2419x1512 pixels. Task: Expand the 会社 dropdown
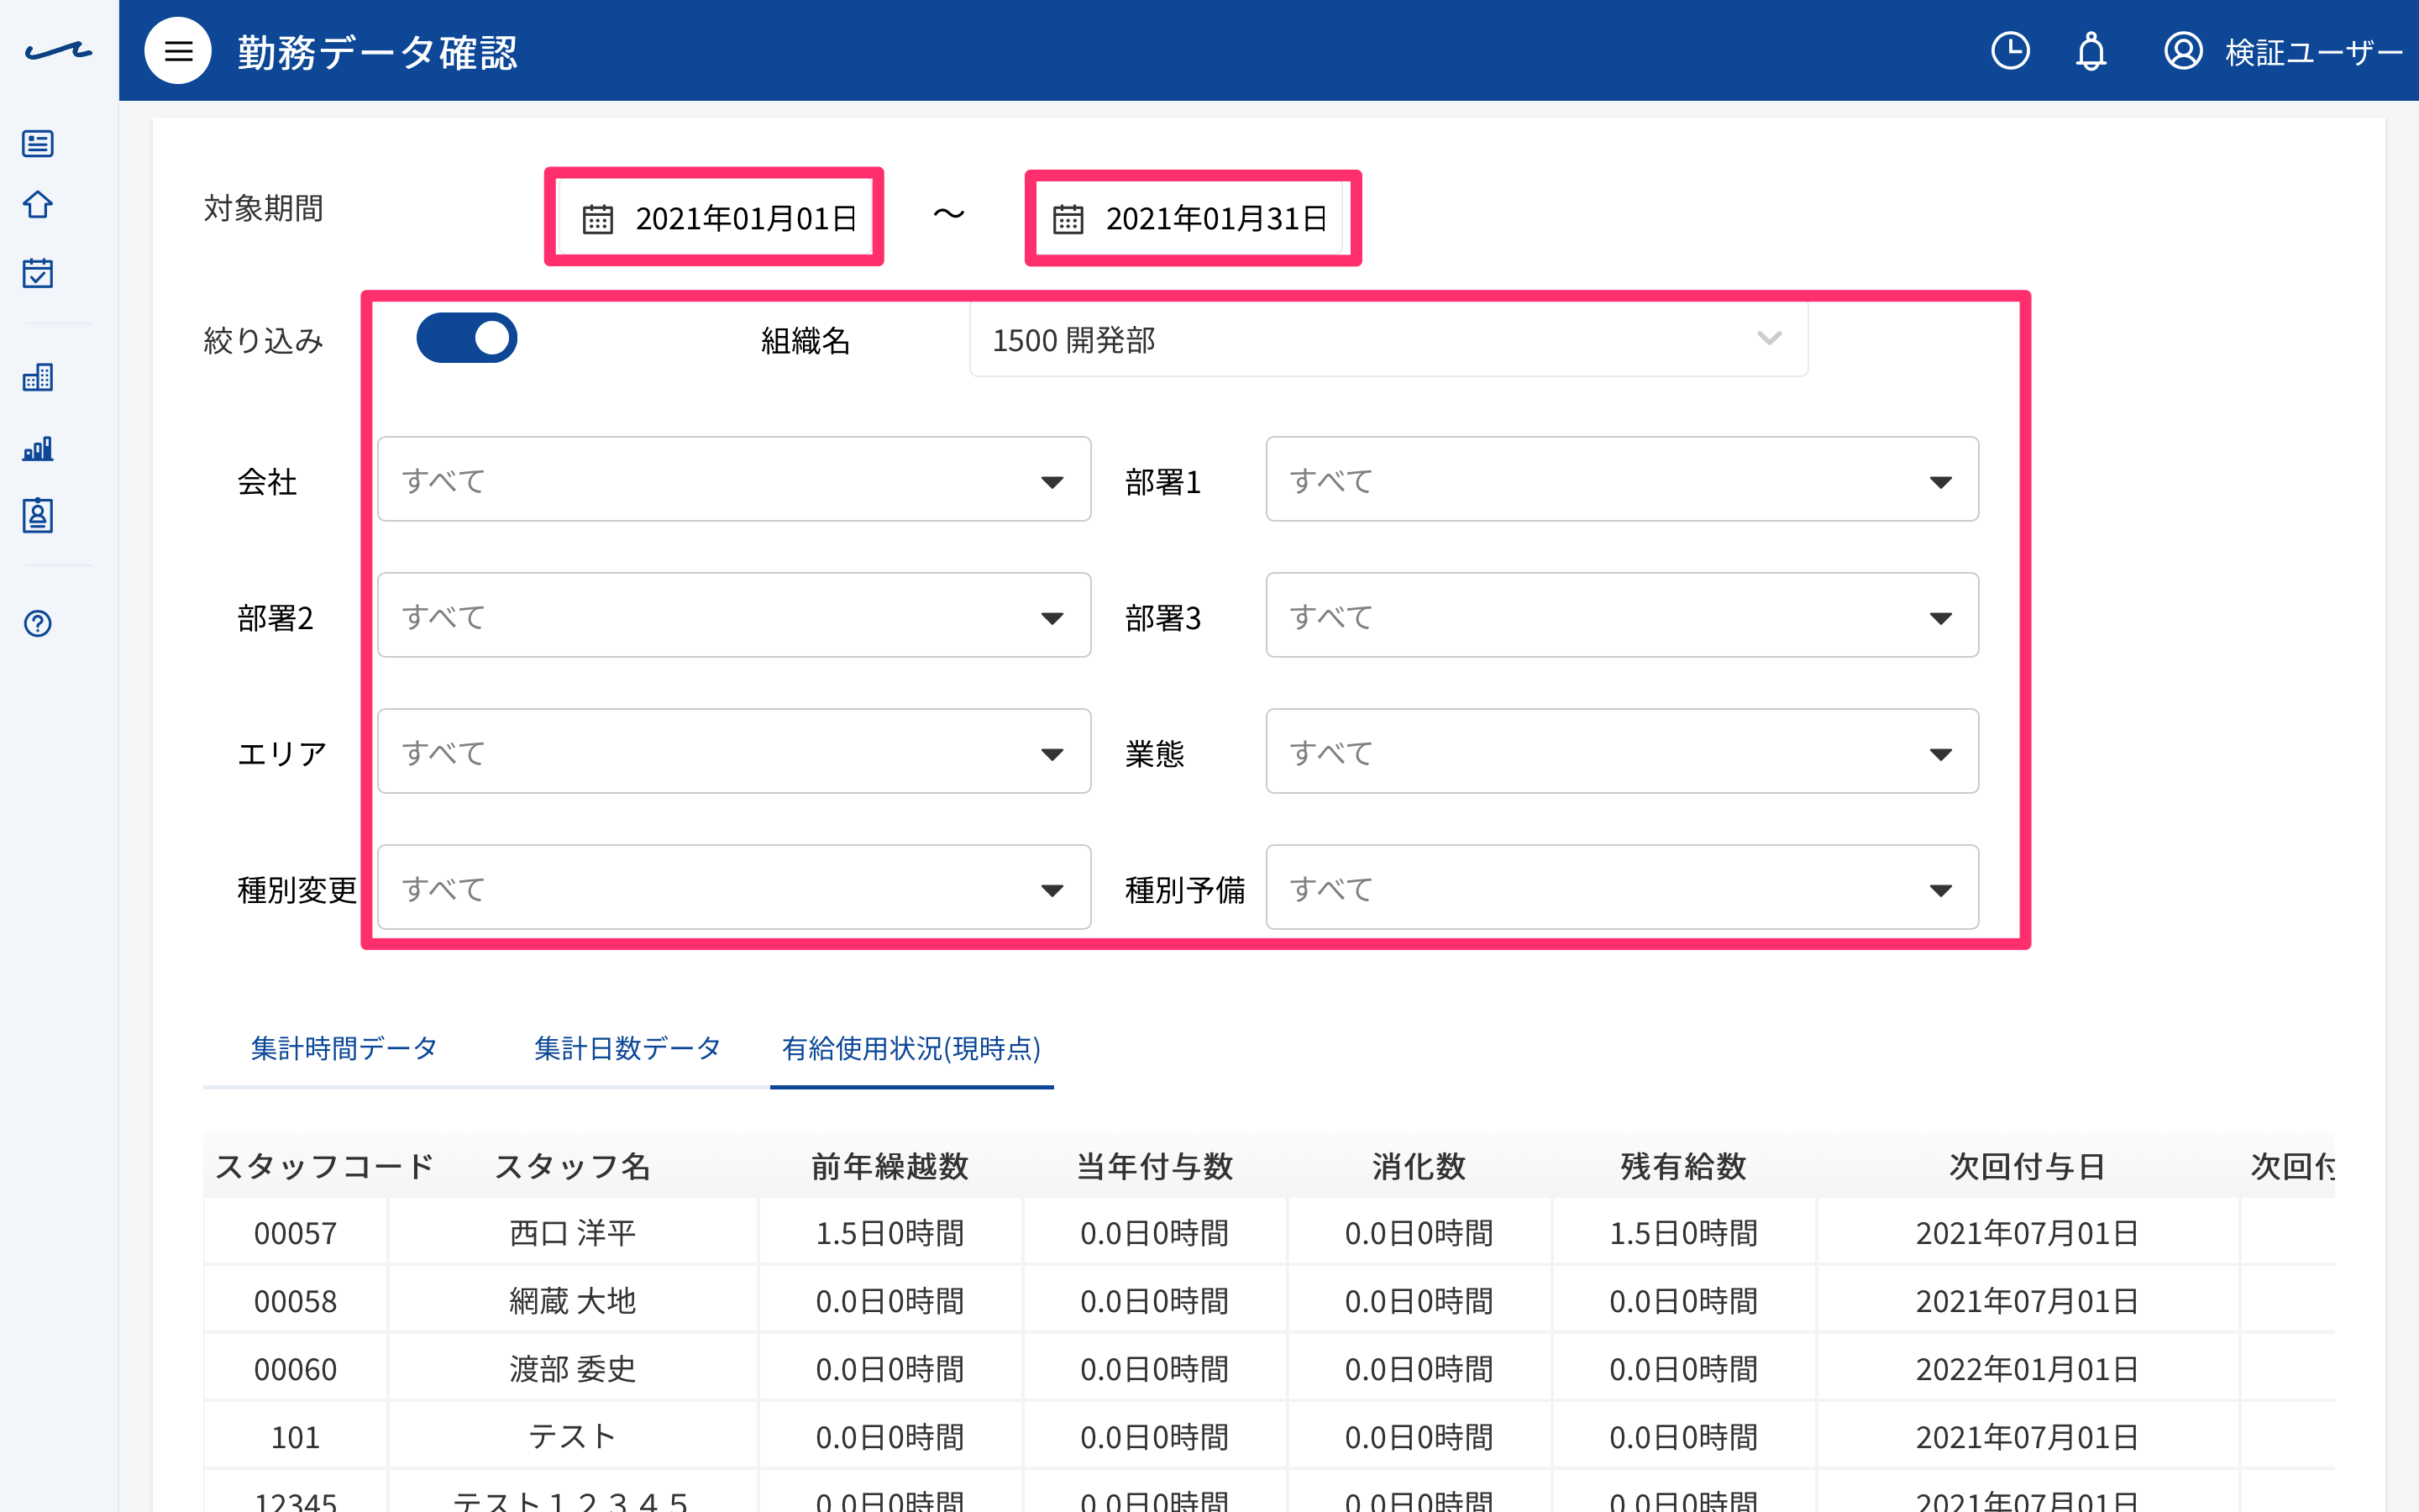pos(734,479)
